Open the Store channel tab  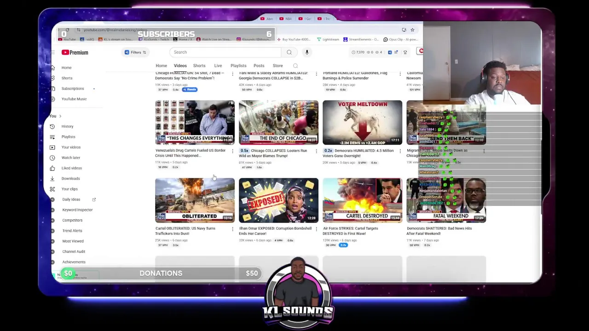point(277,66)
